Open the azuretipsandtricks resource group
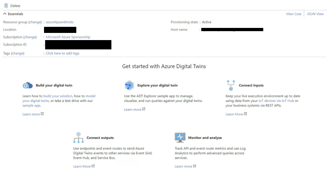This screenshot has width=327, height=170. [60, 22]
